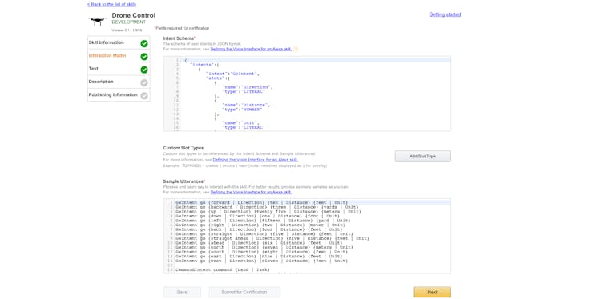This screenshot has height=299, width=593.
Task: Click the utterance line with {backward | Direction}
Action: [267, 207]
